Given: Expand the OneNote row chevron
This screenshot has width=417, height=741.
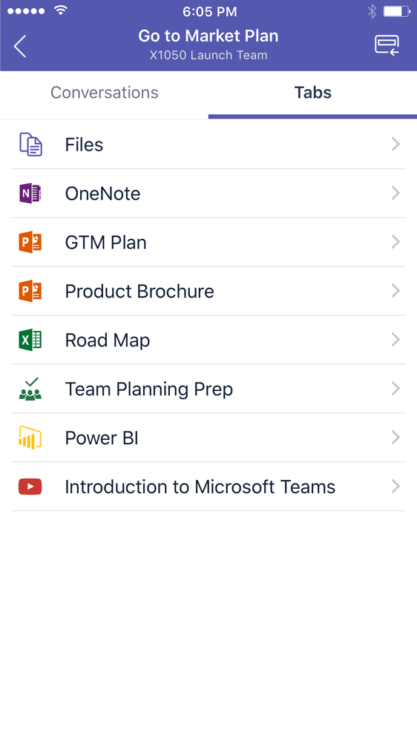Looking at the screenshot, I should (x=395, y=194).
